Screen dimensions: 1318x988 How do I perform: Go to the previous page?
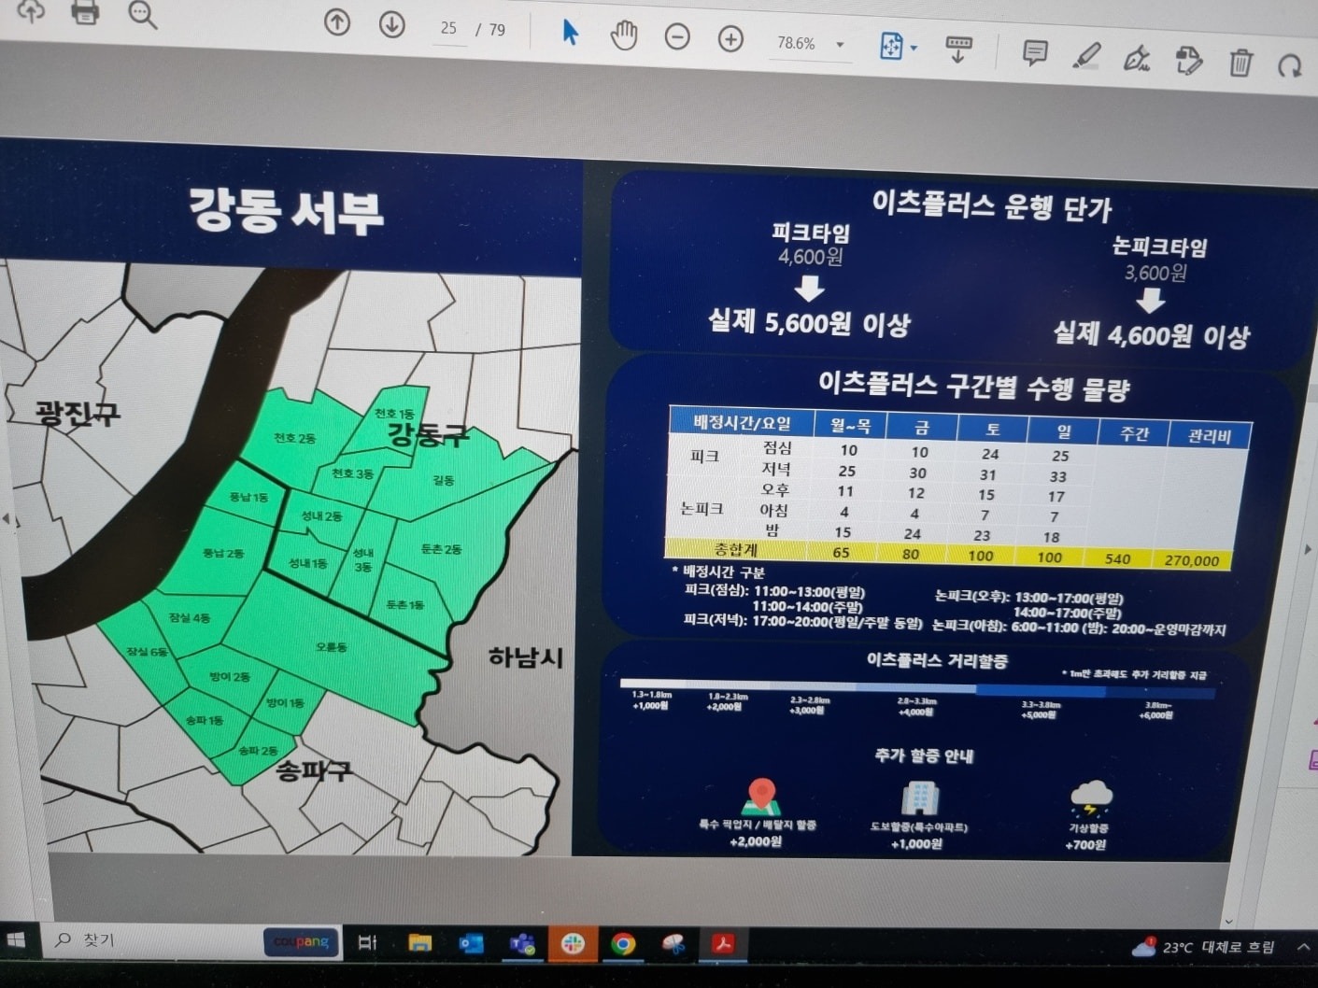point(337,23)
